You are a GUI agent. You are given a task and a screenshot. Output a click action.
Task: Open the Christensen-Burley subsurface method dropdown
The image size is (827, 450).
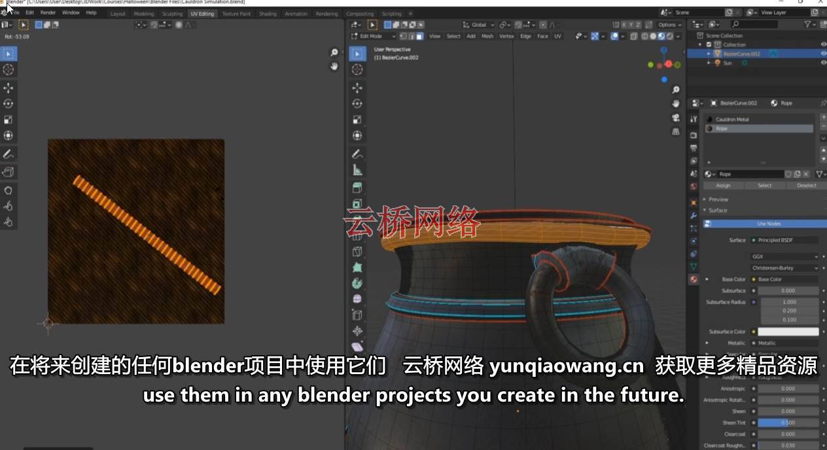[784, 268]
